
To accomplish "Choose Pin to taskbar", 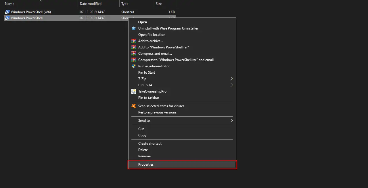I will [x=182, y=98].
